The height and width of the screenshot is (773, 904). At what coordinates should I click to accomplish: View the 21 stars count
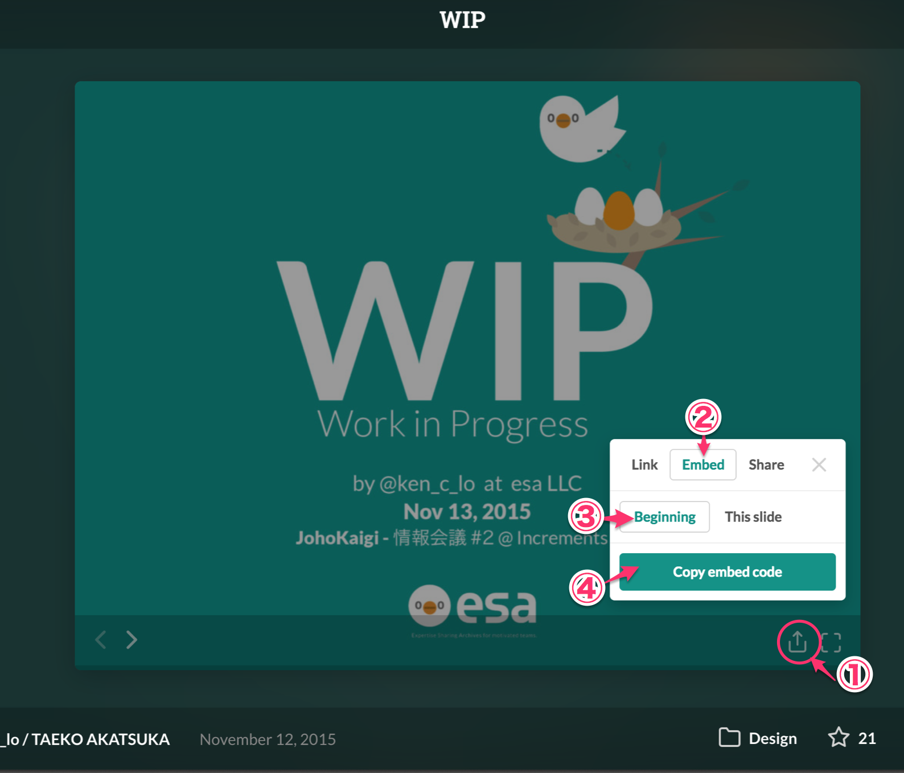pos(867,738)
